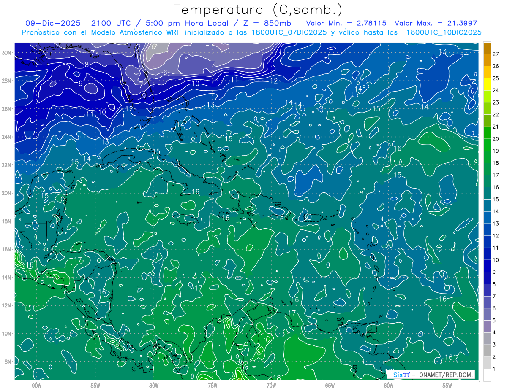This screenshot has width=507, height=391.
Task: Click color bar label "22"
Action: tap(496, 114)
